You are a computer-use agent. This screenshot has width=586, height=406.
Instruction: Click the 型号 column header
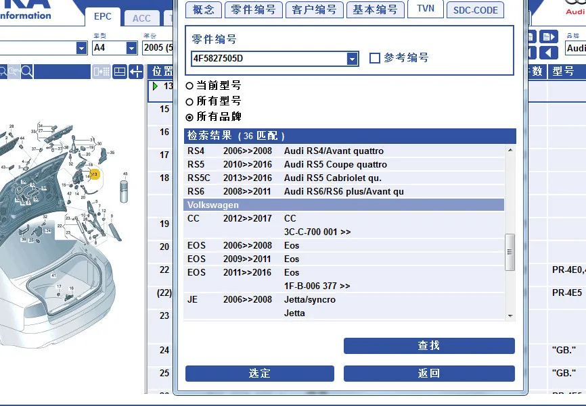tap(567, 71)
